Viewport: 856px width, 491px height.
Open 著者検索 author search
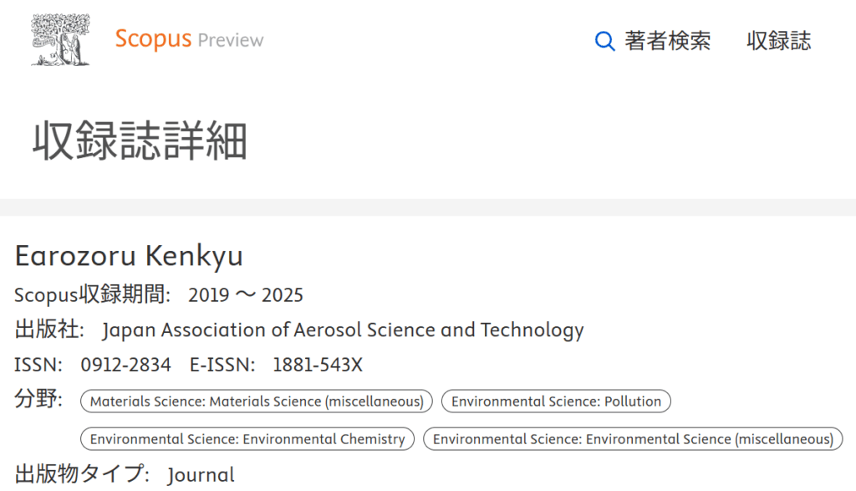coord(668,41)
